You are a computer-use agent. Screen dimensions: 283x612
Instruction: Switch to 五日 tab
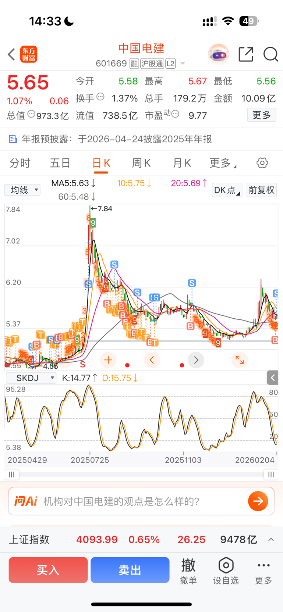pos(60,163)
